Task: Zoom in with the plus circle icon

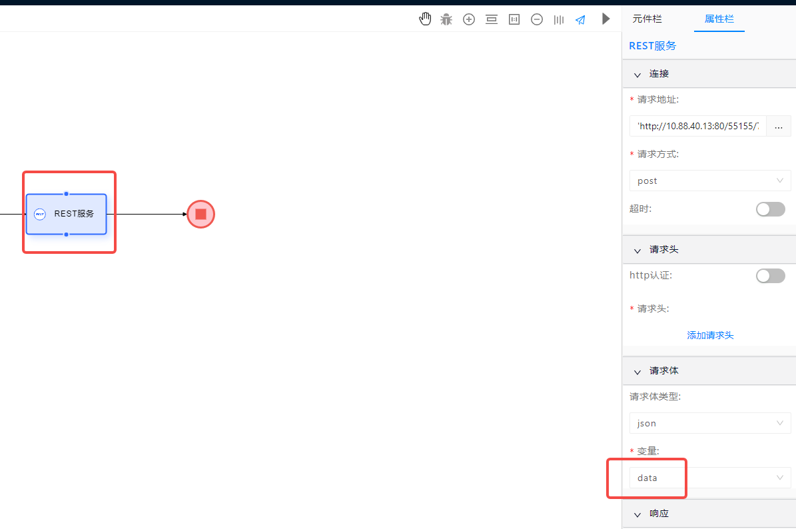Action: pos(469,19)
